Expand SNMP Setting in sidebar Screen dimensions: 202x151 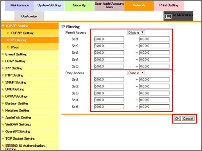(x=30, y=82)
